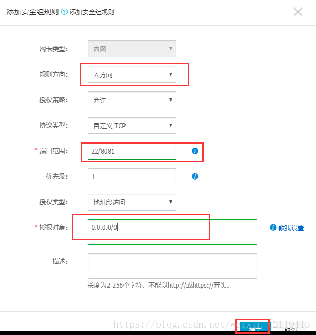The height and width of the screenshot is (335, 316).
Task: Click the 授权对象 input with 0.0.0.0/0
Action: point(172,232)
